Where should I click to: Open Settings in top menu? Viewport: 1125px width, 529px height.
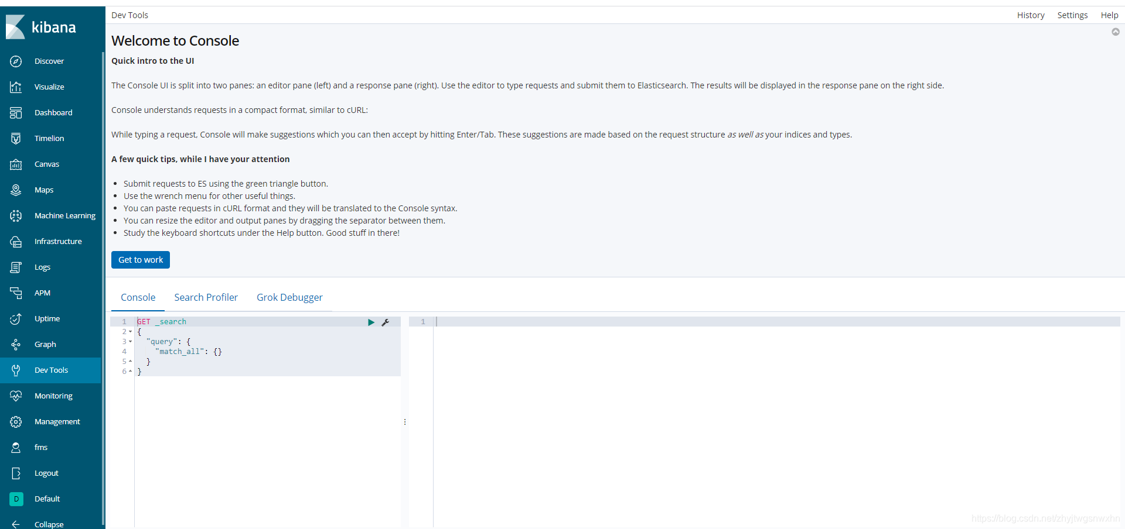pyautogui.click(x=1072, y=15)
